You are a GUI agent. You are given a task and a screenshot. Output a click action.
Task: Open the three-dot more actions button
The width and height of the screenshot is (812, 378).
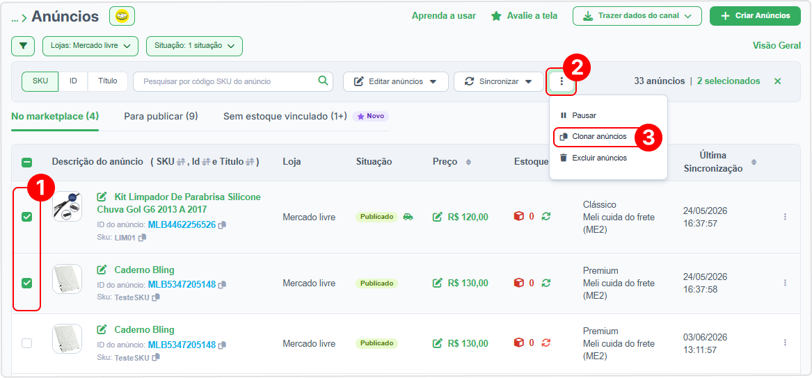click(x=562, y=82)
